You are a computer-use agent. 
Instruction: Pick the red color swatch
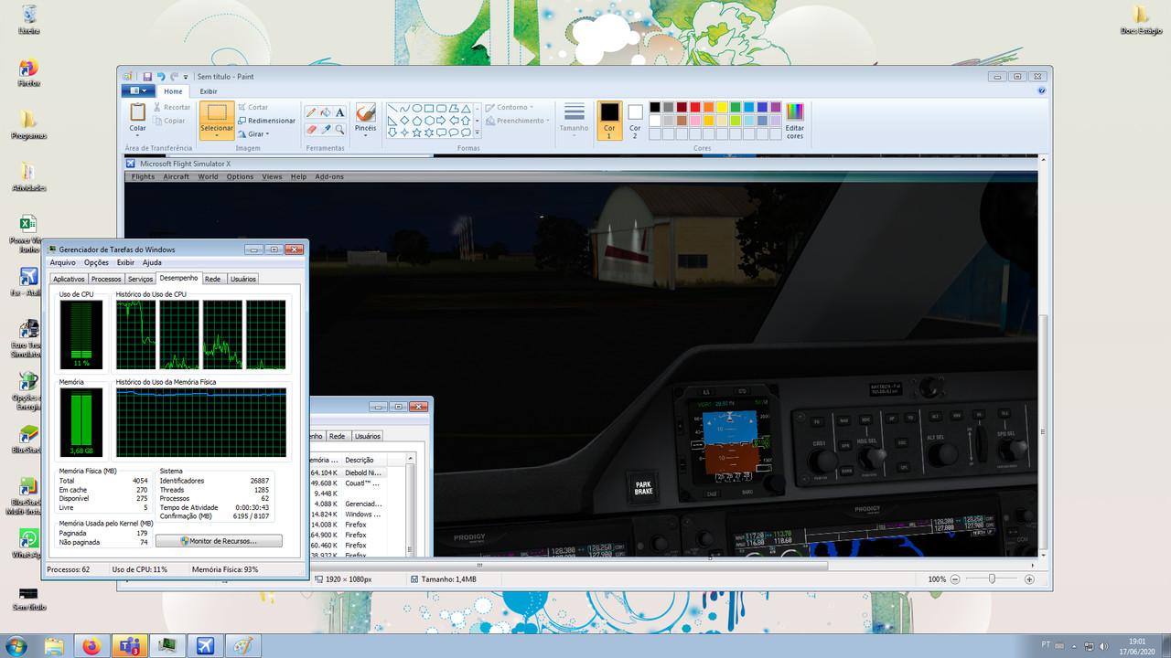point(695,107)
